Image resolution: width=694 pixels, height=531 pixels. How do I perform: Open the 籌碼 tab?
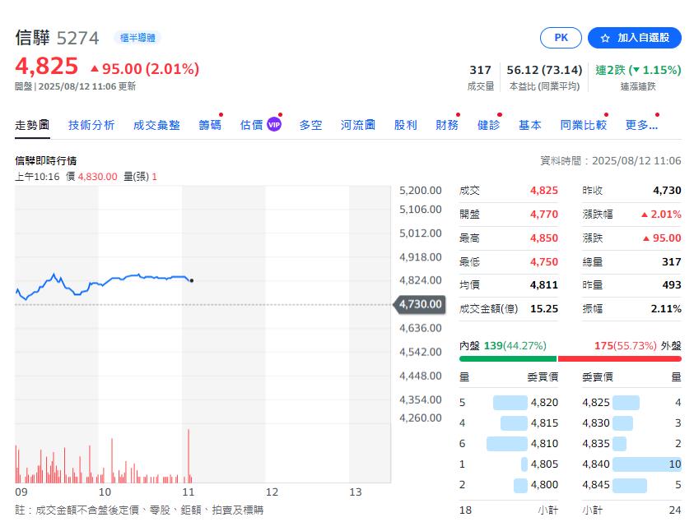pos(210,125)
